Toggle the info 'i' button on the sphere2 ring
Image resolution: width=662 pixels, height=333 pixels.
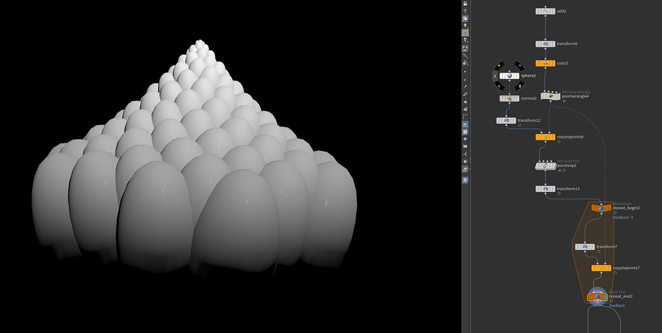tap(495, 75)
